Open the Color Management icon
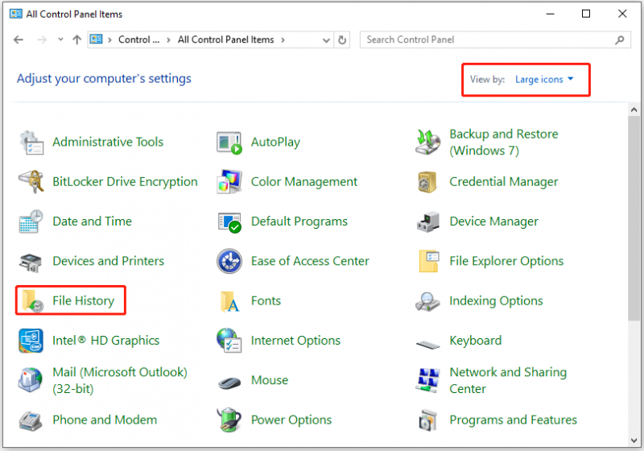The height and width of the screenshot is (451, 644). 229,181
